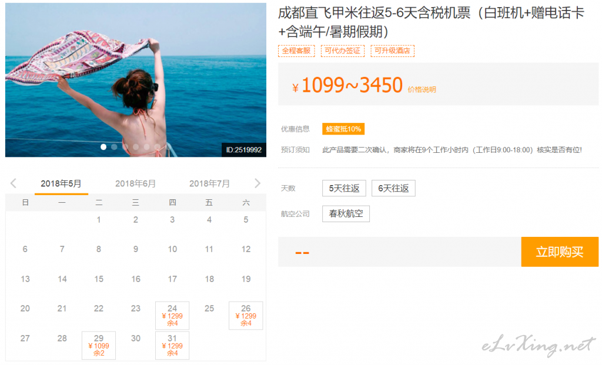Click the first active carousel dot
The width and height of the screenshot is (602, 365).
tap(103, 146)
